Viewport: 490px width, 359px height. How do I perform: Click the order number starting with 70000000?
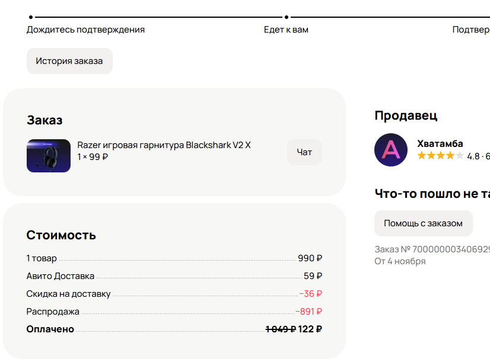[x=432, y=249]
